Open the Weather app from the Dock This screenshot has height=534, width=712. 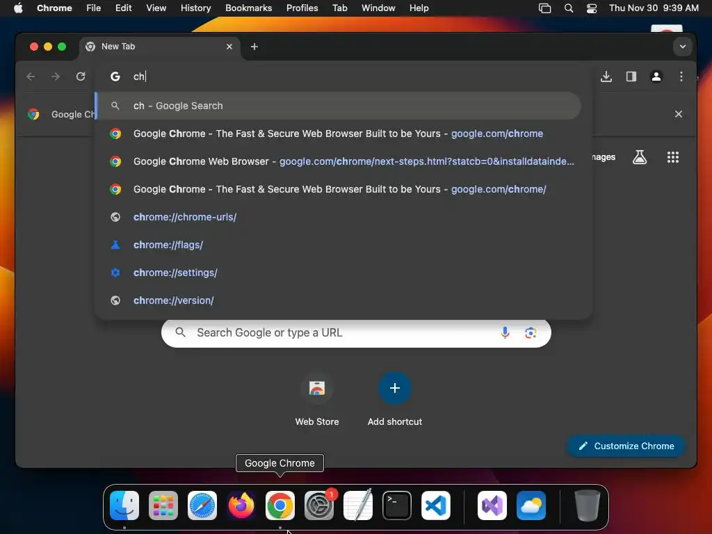[531, 505]
